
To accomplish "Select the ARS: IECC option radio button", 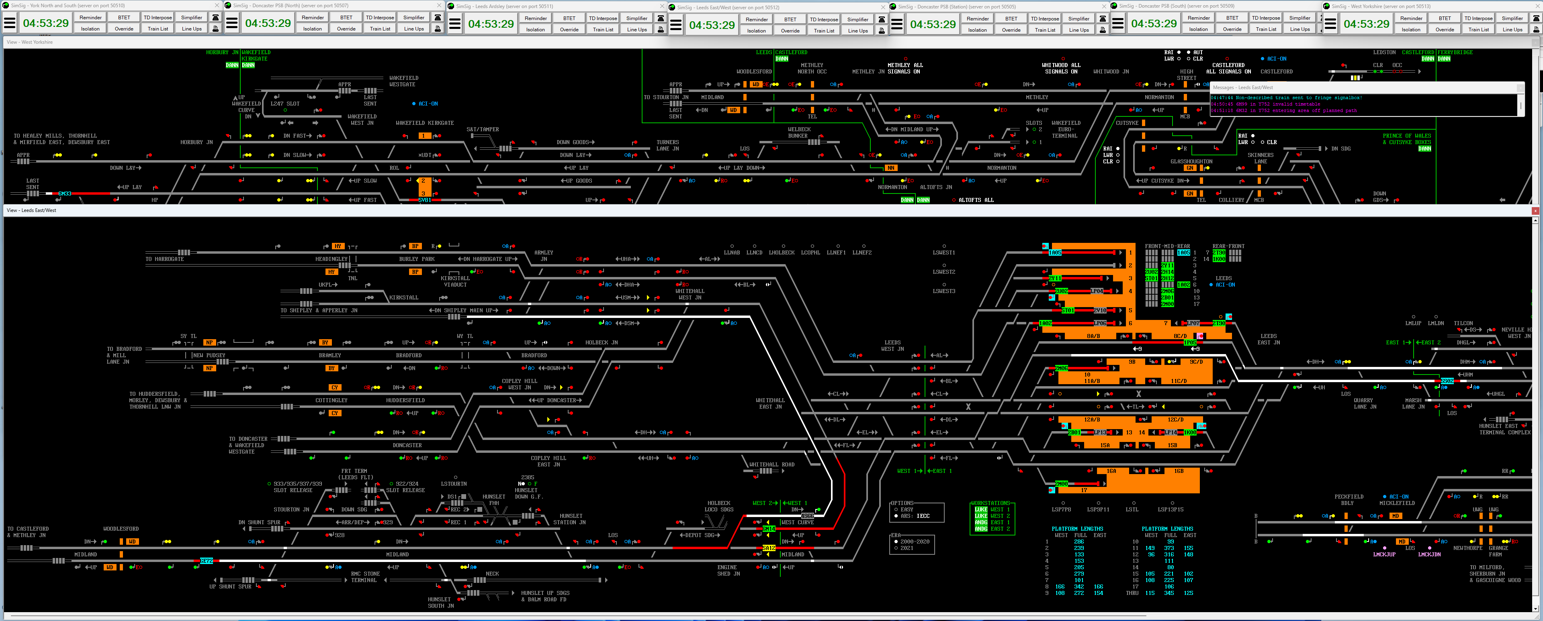I will coord(896,516).
